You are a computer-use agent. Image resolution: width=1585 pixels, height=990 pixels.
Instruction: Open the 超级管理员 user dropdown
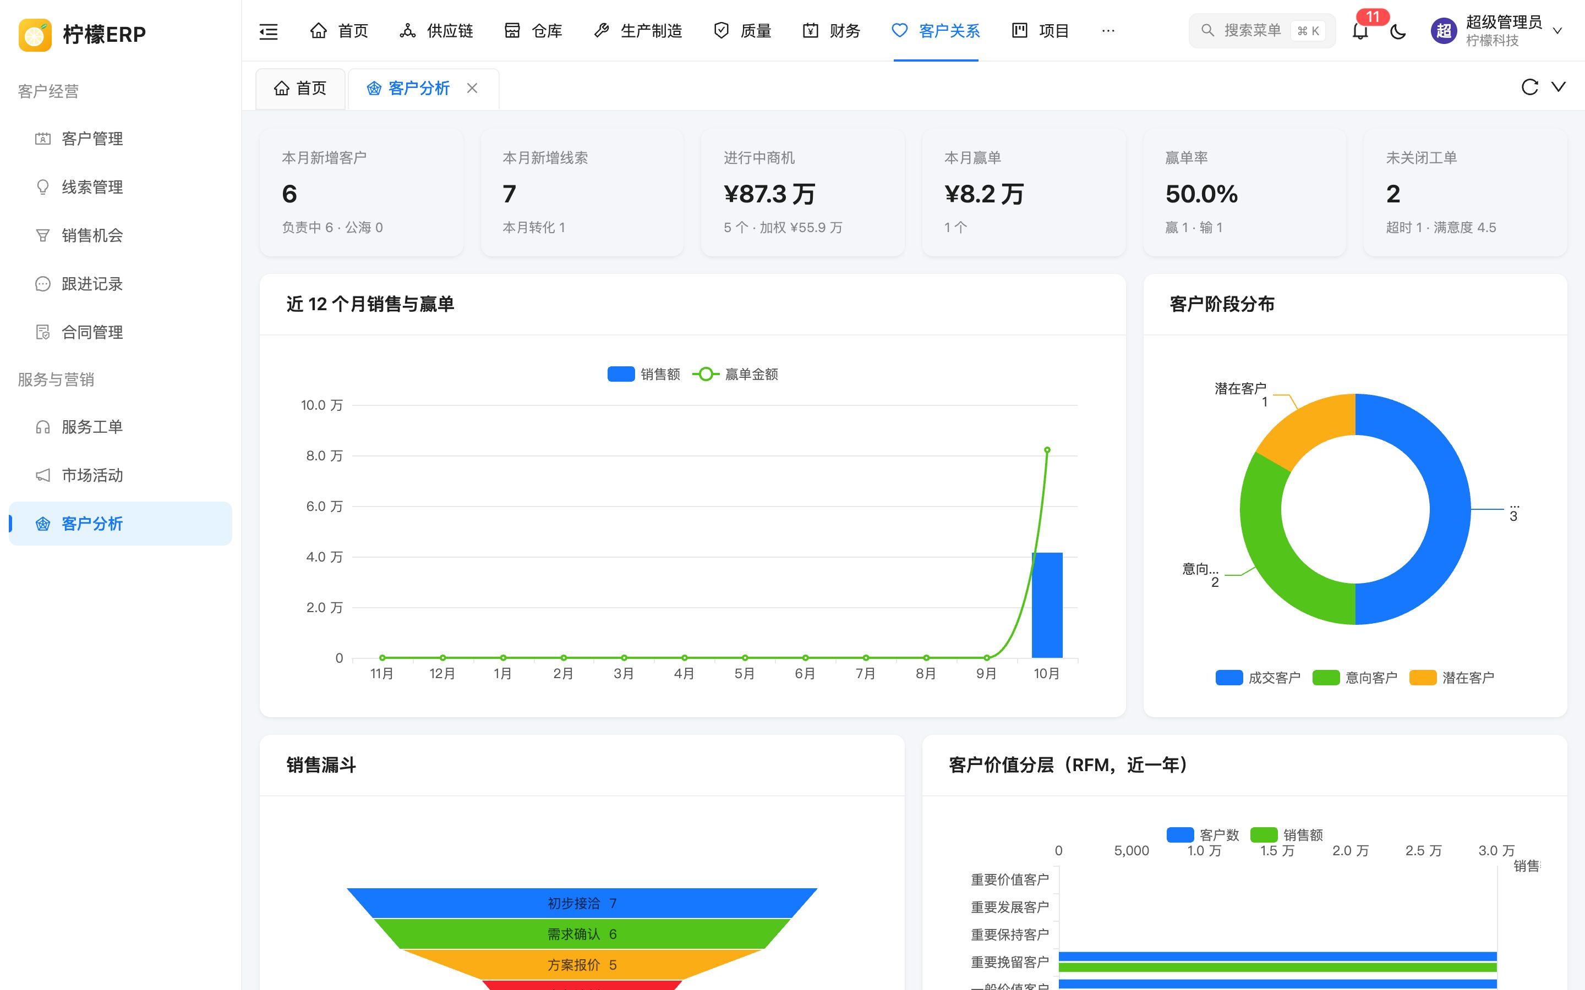(x=1497, y=31)
